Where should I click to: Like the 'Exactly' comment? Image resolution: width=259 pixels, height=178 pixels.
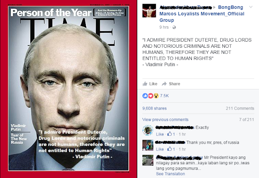[x=160, y=134]
